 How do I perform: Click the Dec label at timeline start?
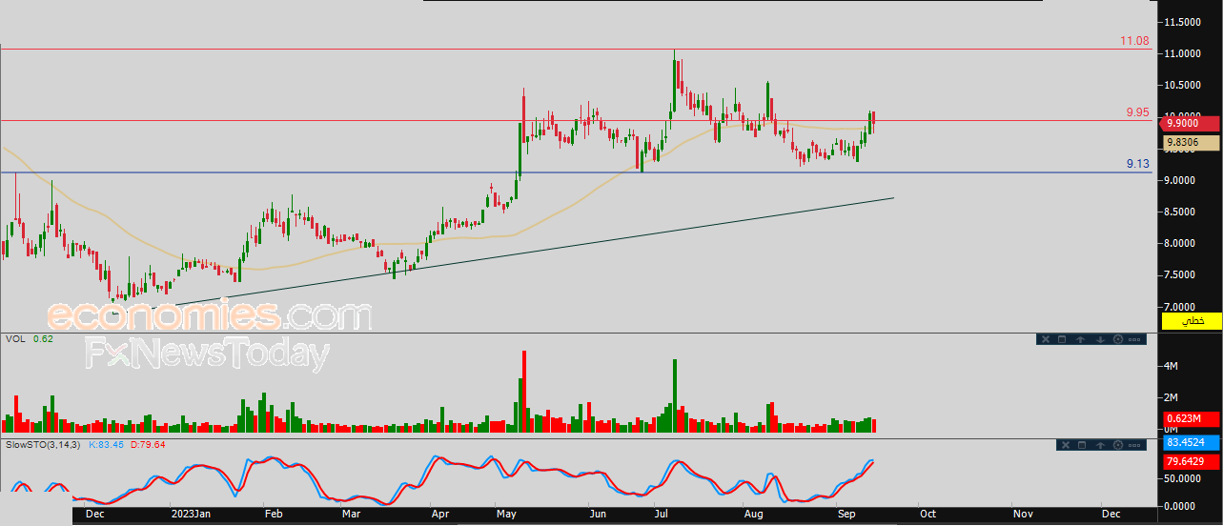point(94,514)
